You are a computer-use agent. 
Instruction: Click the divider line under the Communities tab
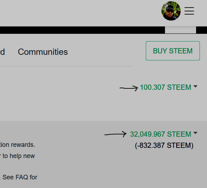(x=66, y=66)
